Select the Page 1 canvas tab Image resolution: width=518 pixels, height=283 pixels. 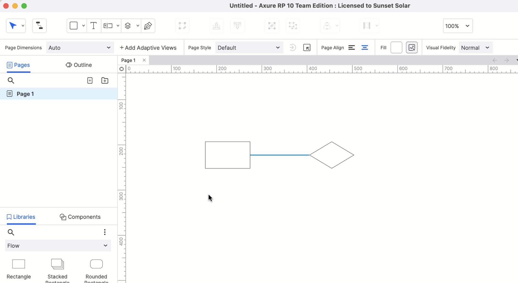click(128, 60)
